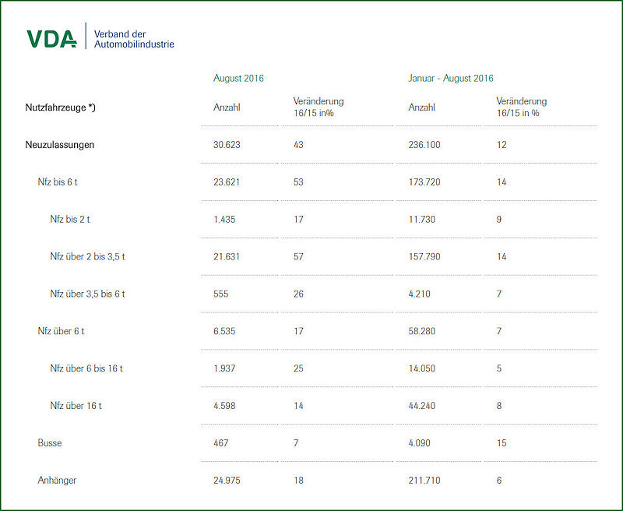The image size is (623, 511).
Task: Click the 'Nfz über 6 bis 16 t' label
Action: click(x=86, y=368)
